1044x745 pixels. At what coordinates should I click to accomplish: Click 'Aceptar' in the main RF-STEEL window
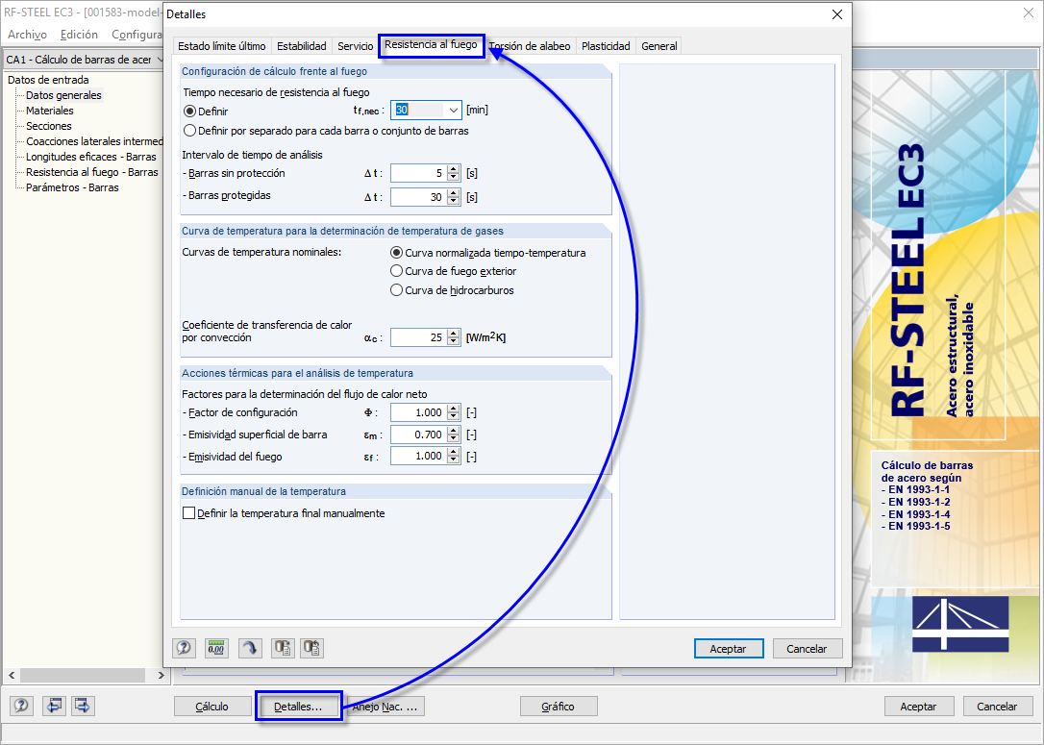[x=918, y=707]
